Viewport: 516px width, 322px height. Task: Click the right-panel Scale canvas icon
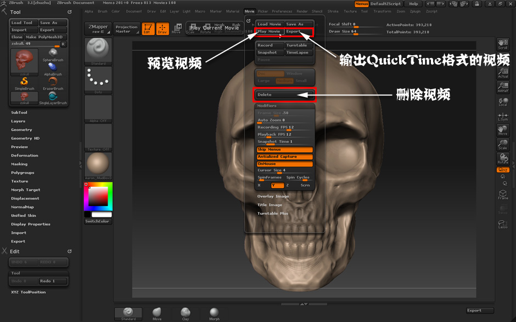tap(503, 145)
